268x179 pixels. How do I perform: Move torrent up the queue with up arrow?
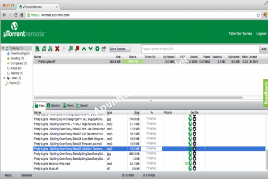click(84, 49)
